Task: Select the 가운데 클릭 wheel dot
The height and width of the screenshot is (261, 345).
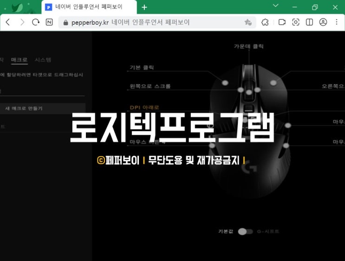Action: (x=249, y=92)
